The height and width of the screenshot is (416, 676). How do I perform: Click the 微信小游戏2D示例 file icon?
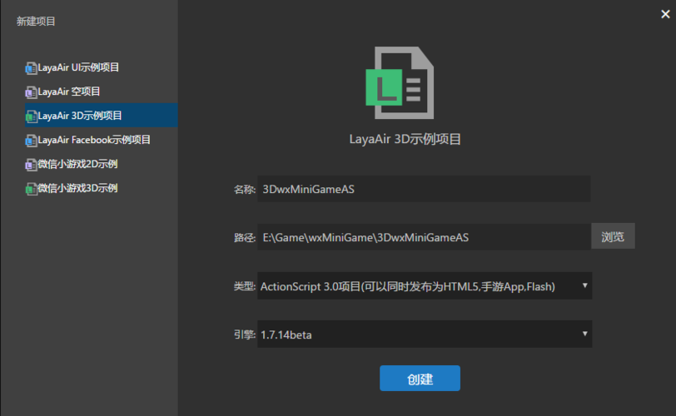click(31, 165)
